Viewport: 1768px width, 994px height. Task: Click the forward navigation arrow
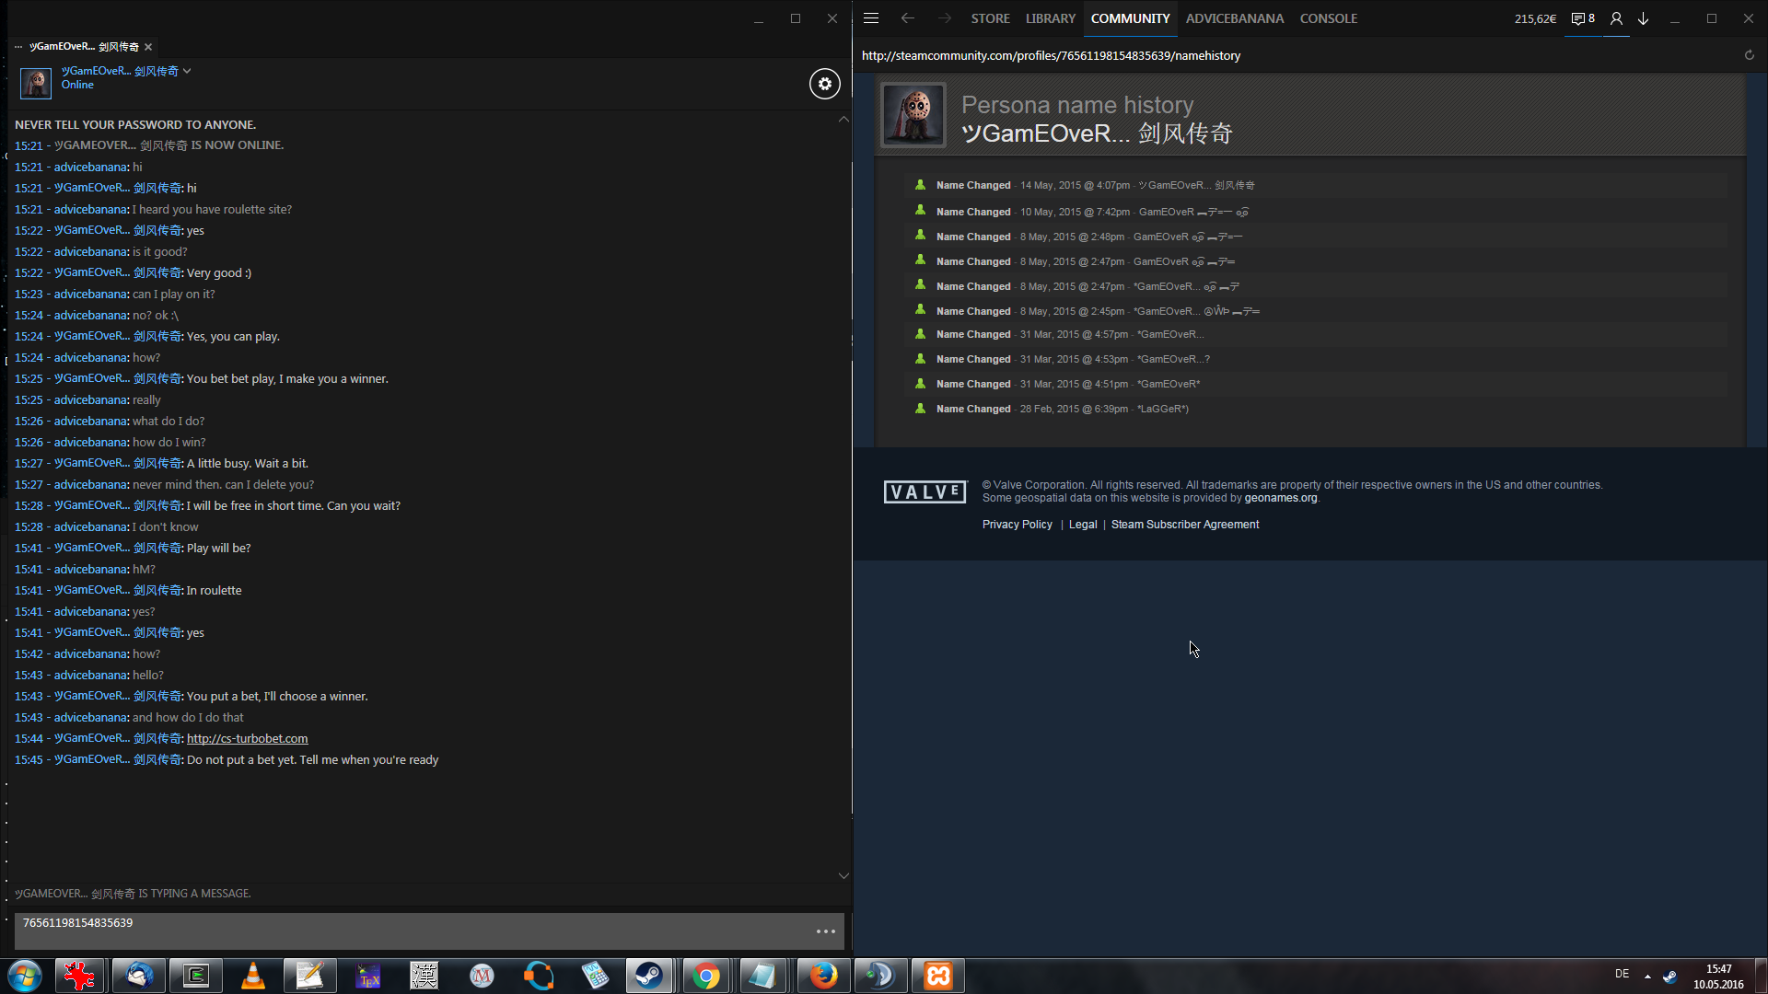[945, 18]
